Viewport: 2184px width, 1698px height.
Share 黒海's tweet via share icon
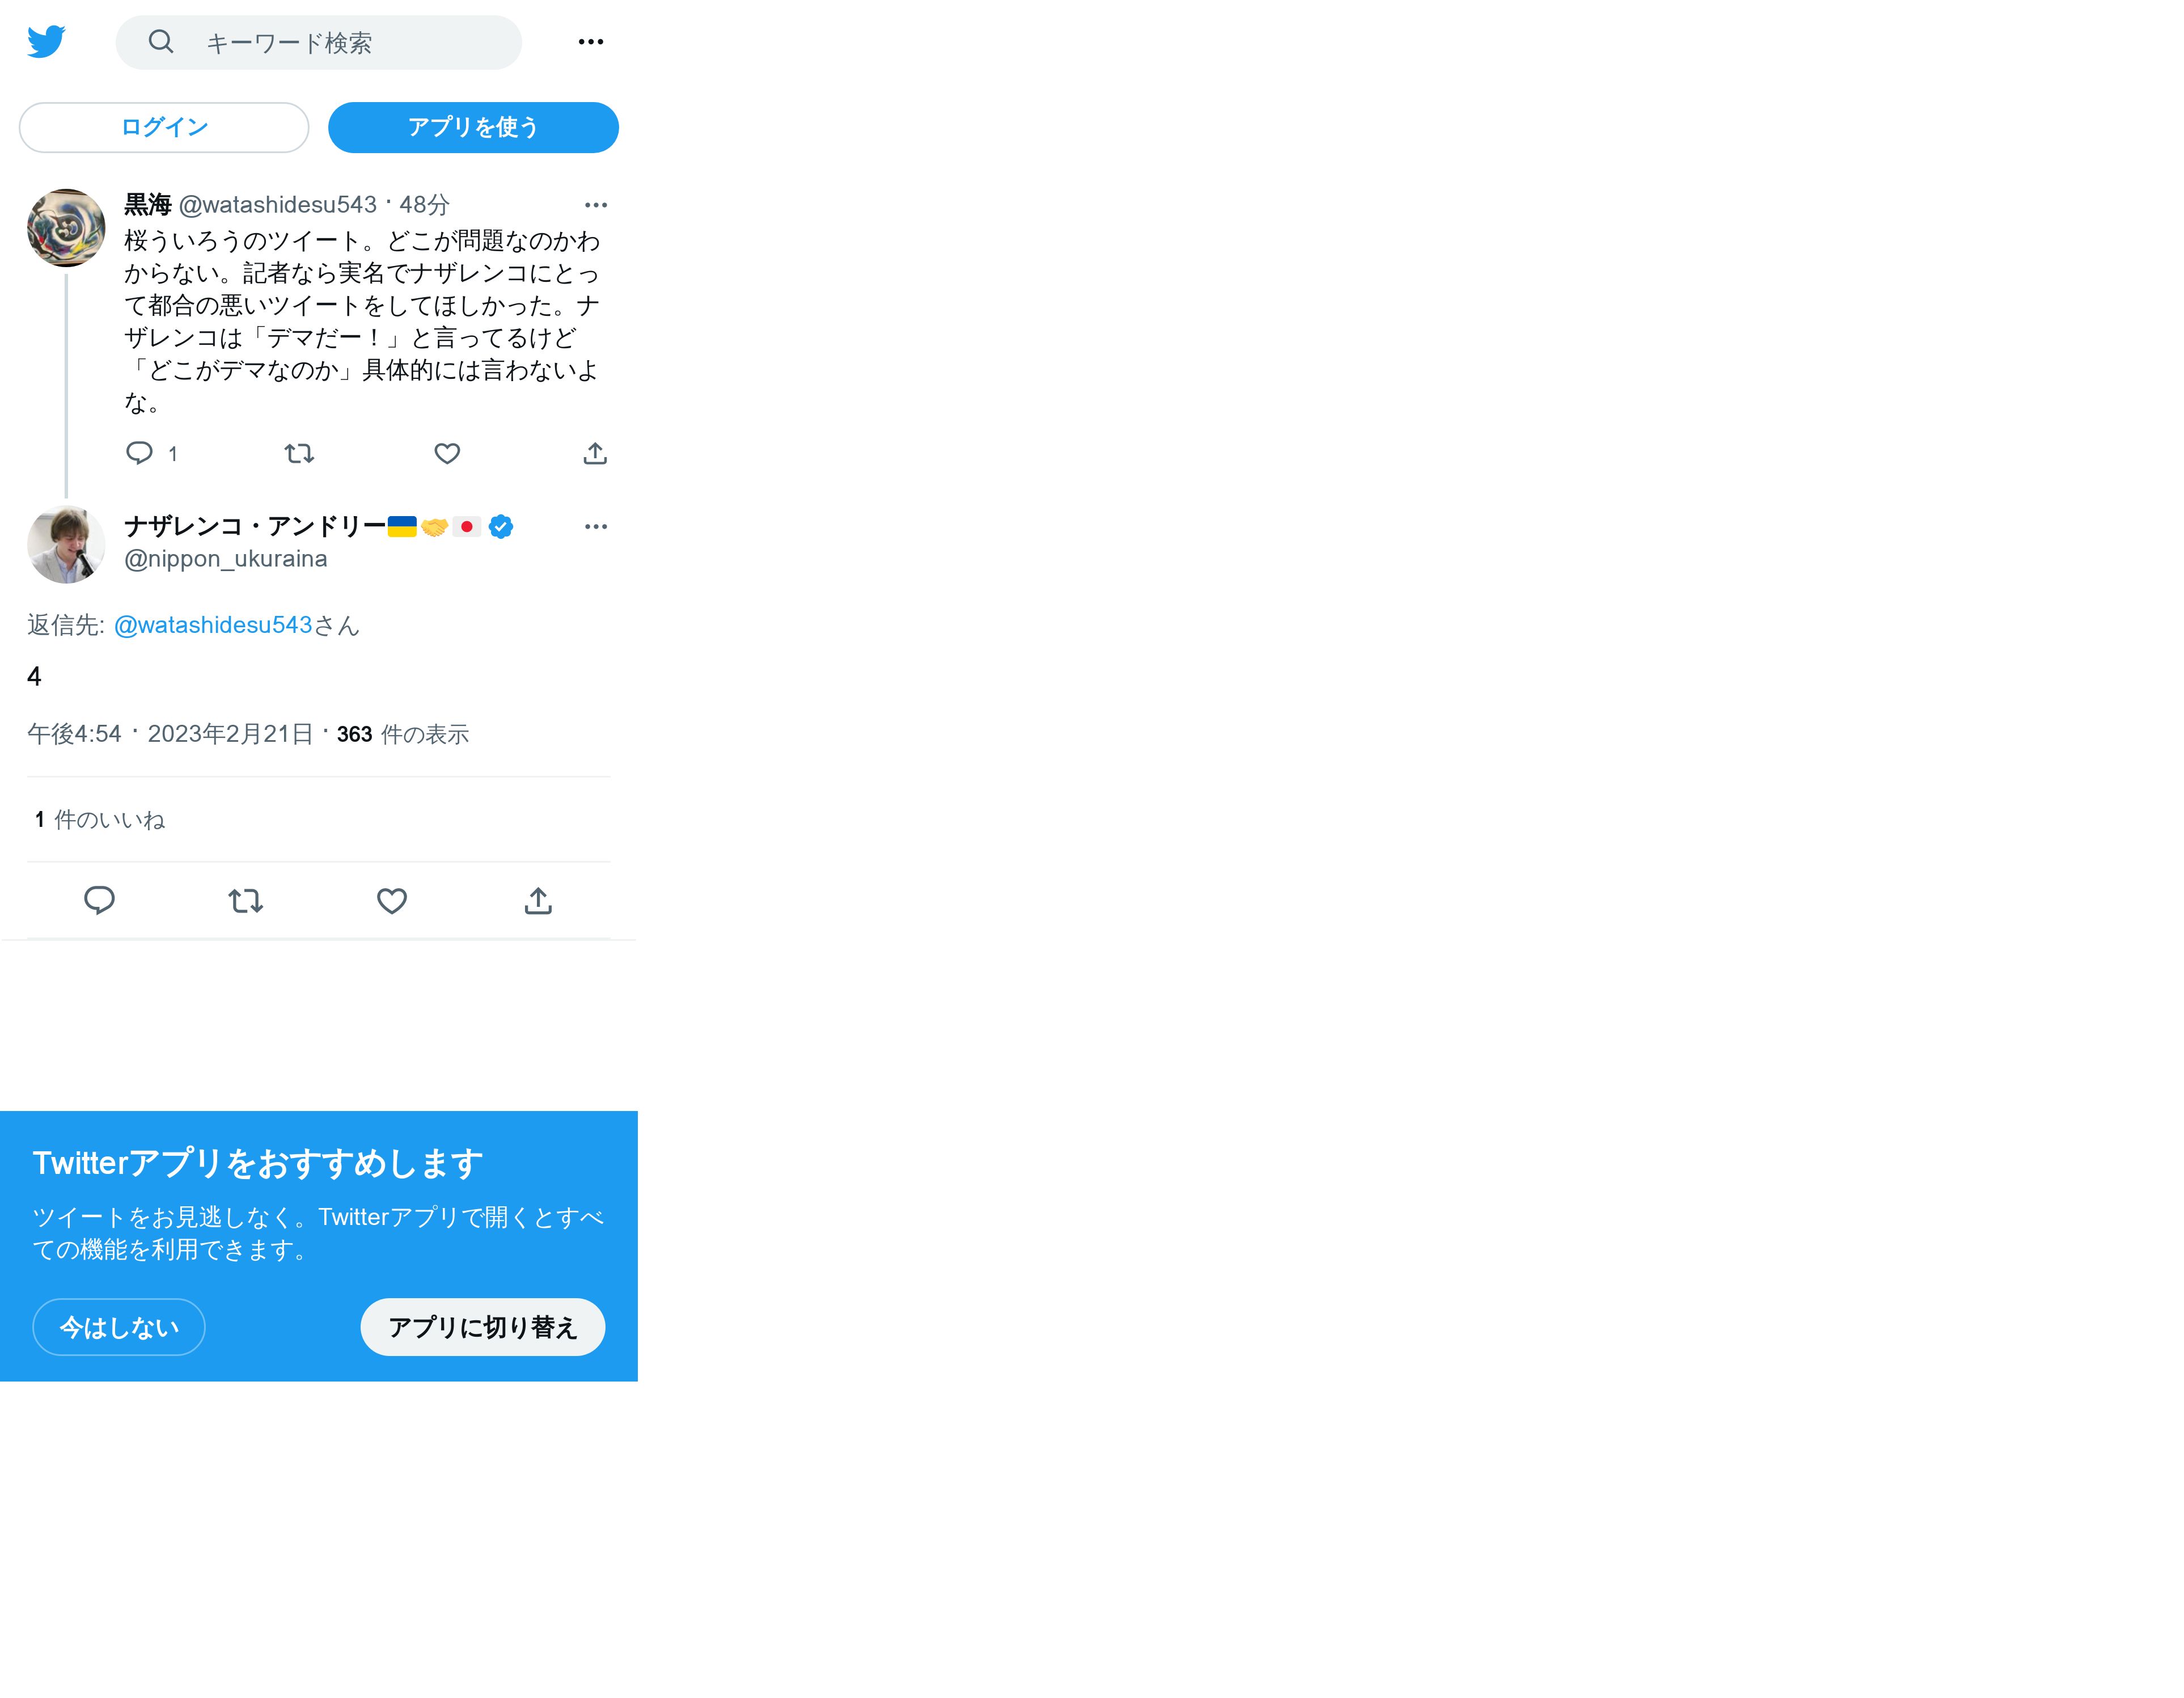[x=595, y=453]
